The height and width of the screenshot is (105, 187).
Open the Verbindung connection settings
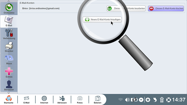coord(9,34)
